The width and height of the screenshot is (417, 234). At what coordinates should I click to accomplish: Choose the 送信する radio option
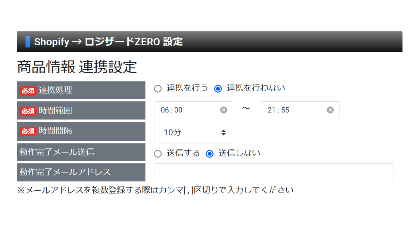pyautogui.click(x=158, y=154)
